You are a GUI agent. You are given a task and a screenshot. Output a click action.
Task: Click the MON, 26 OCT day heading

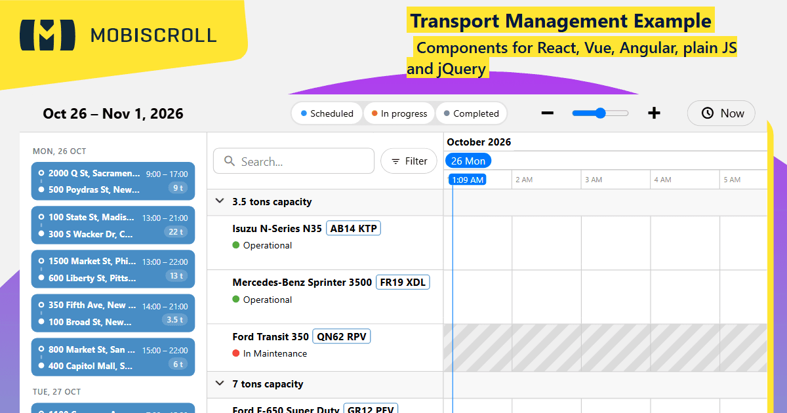click(x=60, y=151)
